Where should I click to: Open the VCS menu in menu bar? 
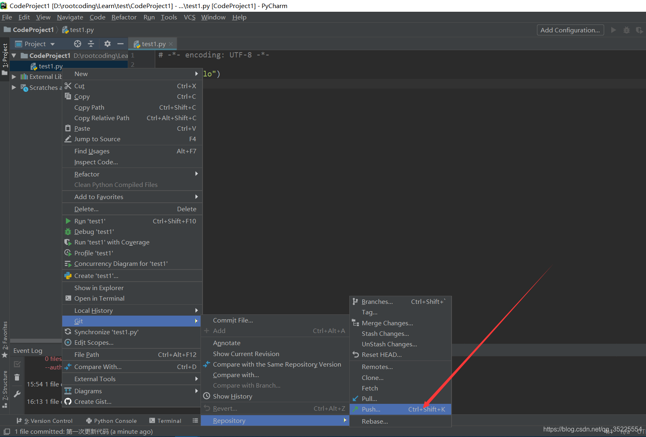[190, 17]
